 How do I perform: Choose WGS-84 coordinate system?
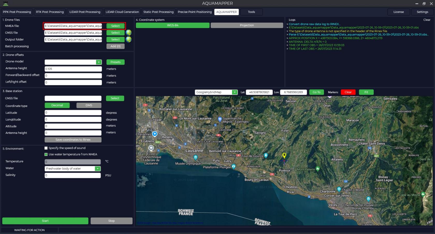coord(173,25)
